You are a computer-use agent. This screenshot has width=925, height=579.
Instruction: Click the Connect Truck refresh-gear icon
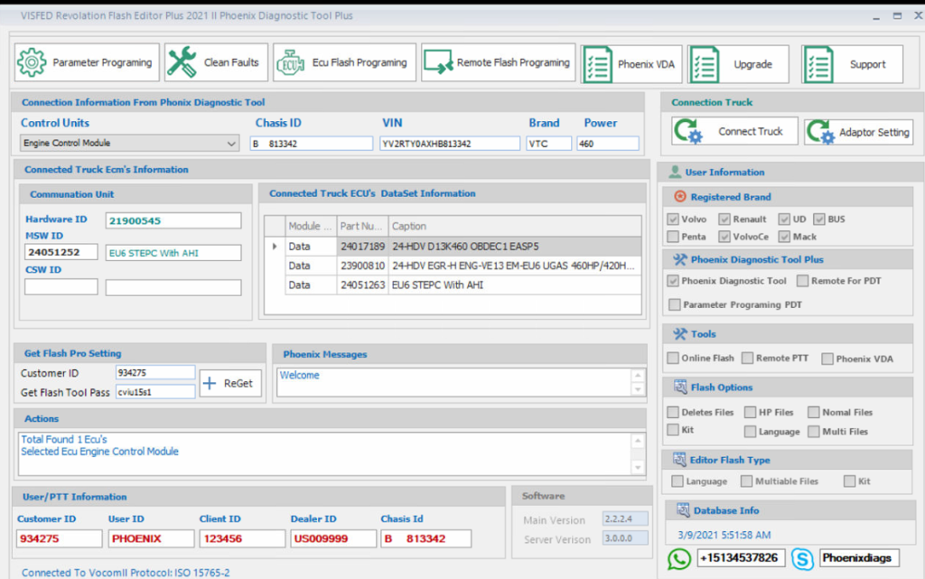tap(688, 132)
